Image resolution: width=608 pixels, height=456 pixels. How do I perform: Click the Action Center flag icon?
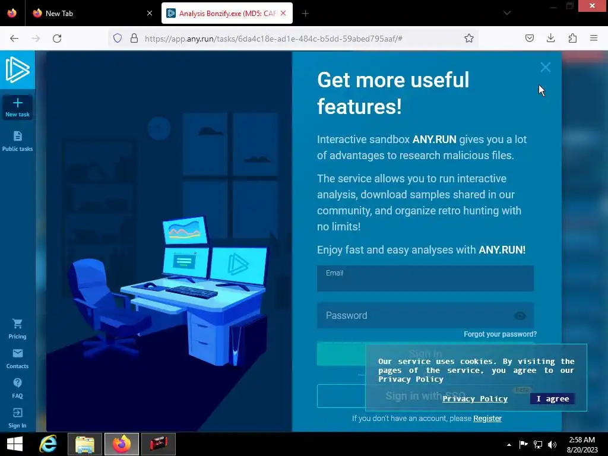pos(524,444)
